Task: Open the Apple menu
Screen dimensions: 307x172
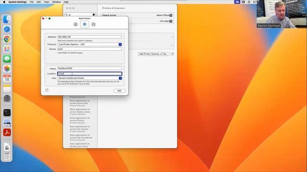Action: (4, 2)
